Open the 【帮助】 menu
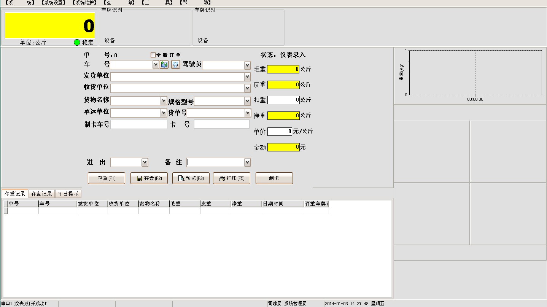 click(195, 3)
